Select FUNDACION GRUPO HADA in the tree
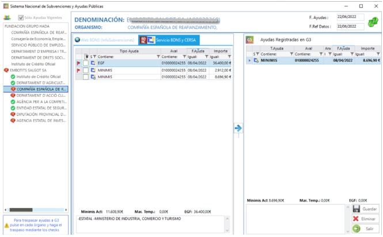This screenshot has width=383, height=237. (x=27, y=26)
